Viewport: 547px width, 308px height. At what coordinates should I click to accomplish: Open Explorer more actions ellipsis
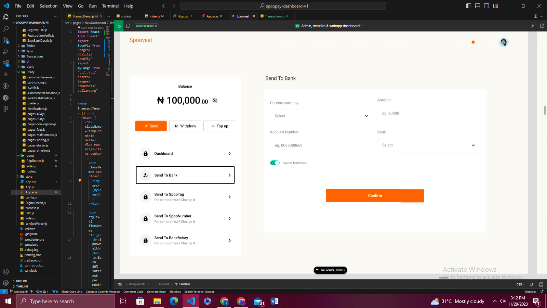(56, 16)
